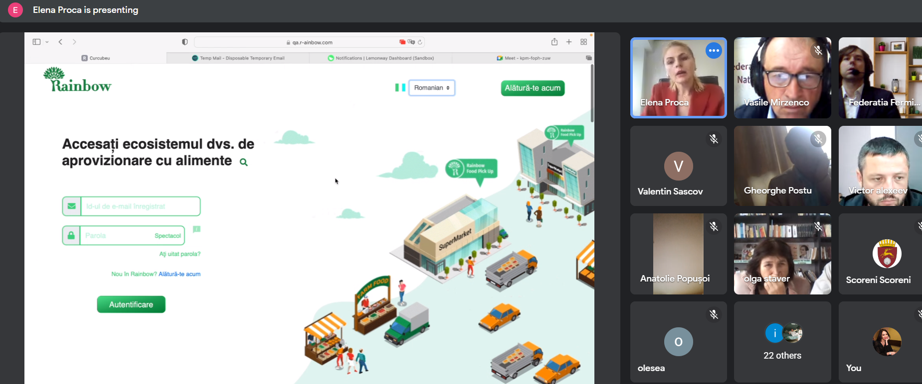This screenshot has height=384, width=922.
Task: Click the registered email input field
Action: pyautogui.click(x=140, y=206)
